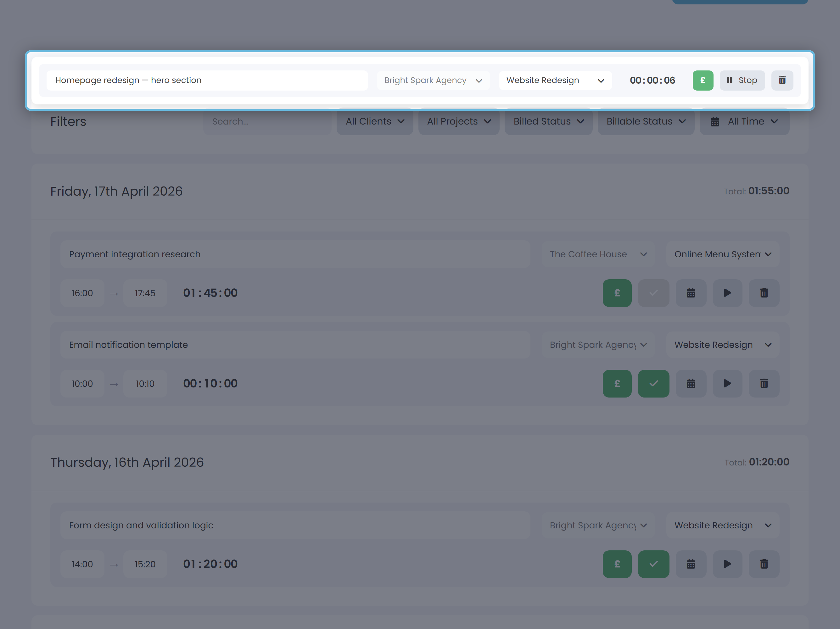840x629 pixels.
Task: Change client for Email notification template
Action: click(598, 345)
